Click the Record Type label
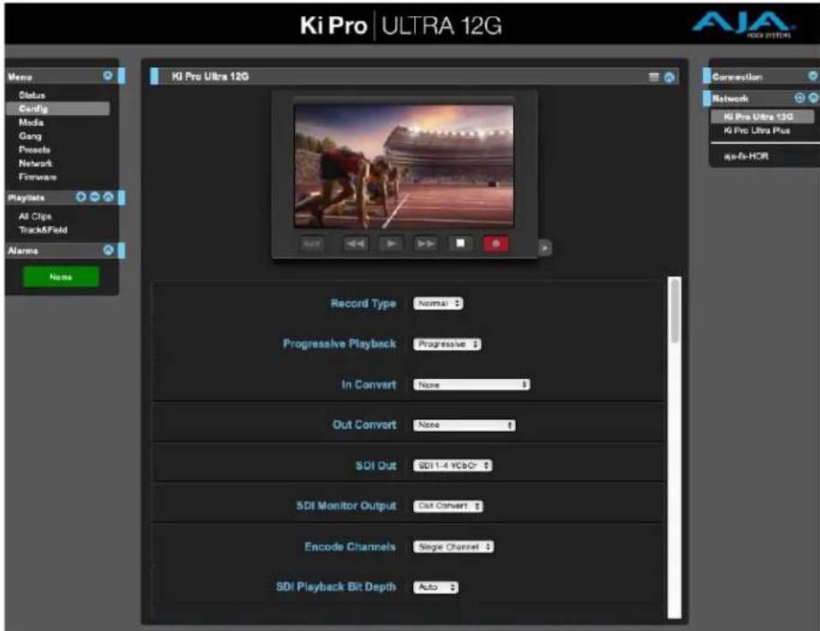 coord(363,303)
